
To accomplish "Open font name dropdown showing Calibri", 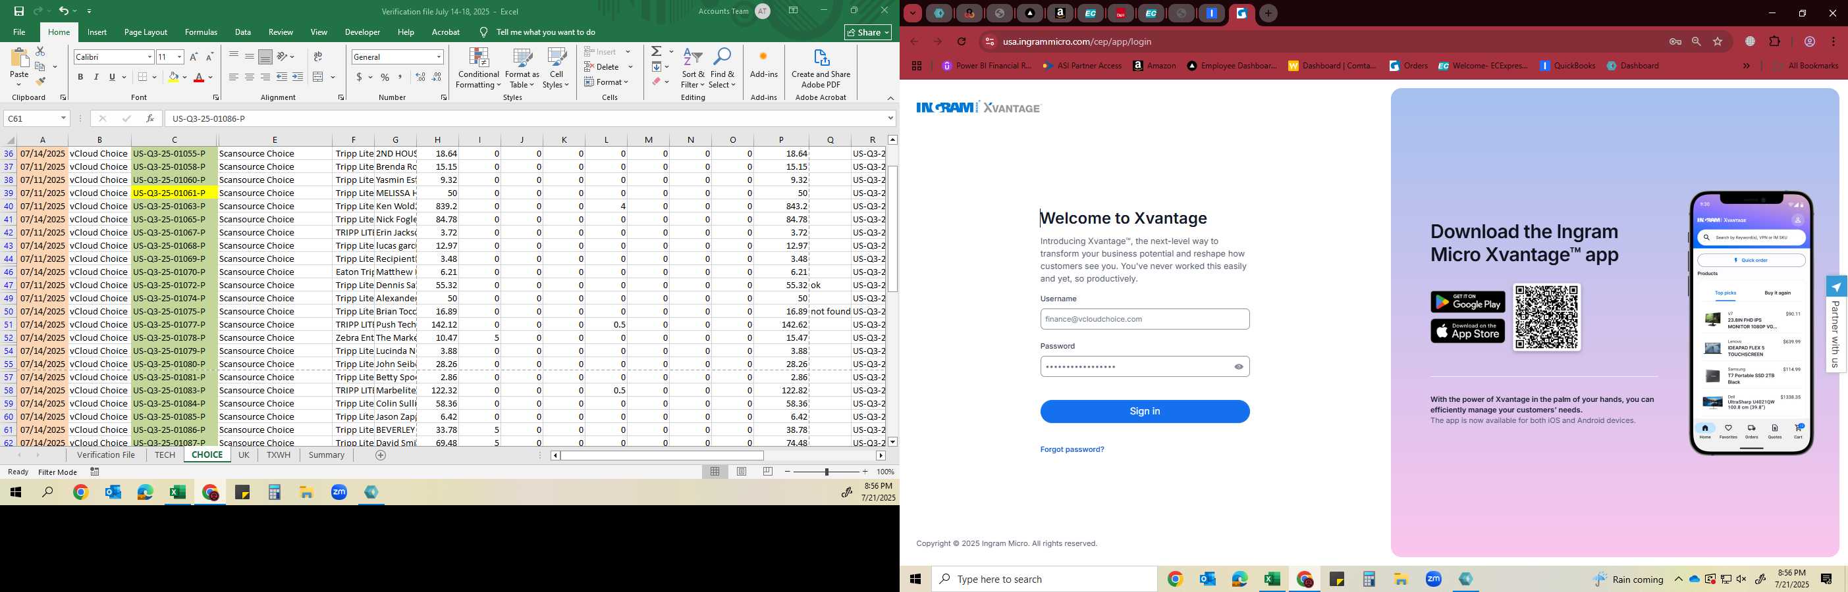I will [x=150, y=57].
